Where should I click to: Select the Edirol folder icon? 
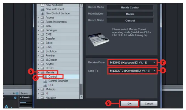[42, 43]
